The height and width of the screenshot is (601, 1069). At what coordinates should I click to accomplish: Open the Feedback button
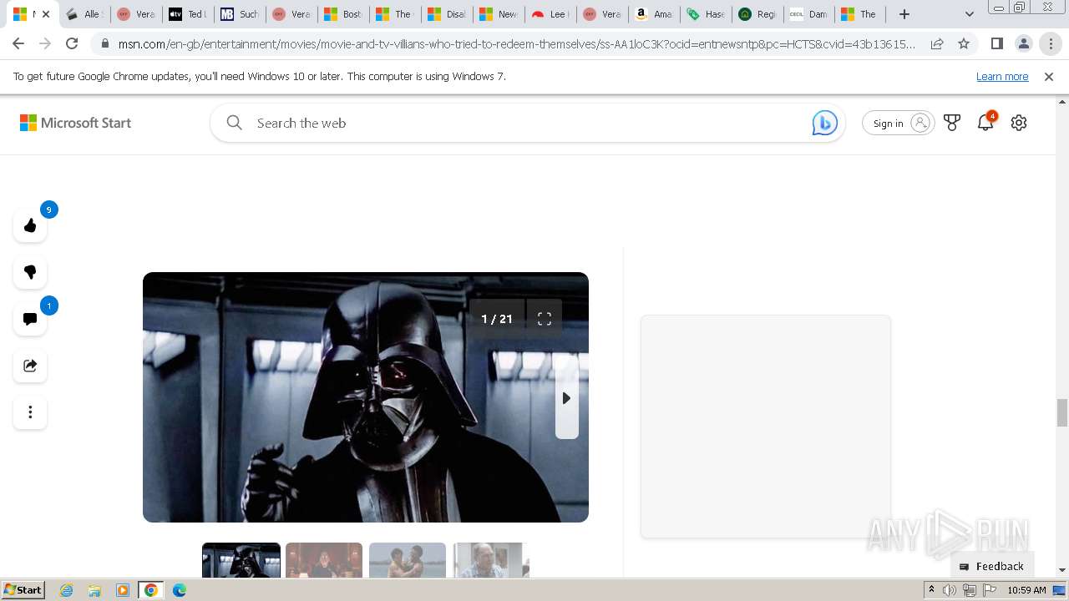click(x=992, y=566)
